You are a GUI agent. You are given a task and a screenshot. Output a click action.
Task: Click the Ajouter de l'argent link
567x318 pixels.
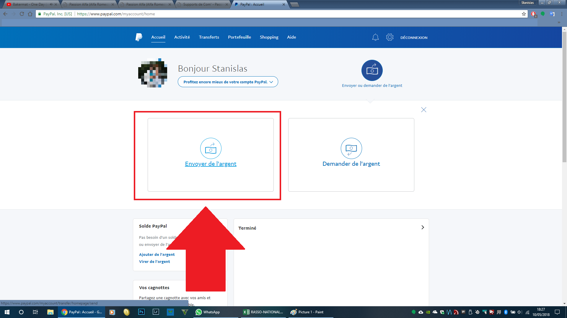click(x=157, y=254)
